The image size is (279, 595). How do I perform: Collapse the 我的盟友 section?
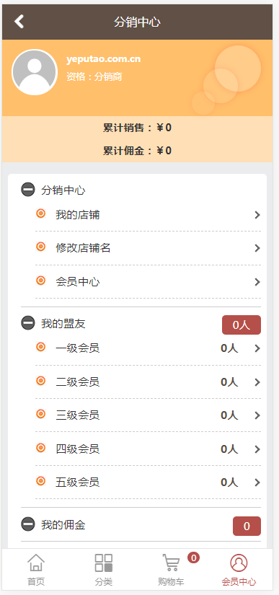27,323
